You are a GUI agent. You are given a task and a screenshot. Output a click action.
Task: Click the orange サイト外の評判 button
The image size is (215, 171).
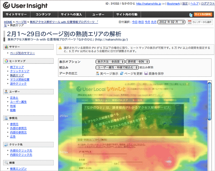pyautogui.click(x=203, y=15)
